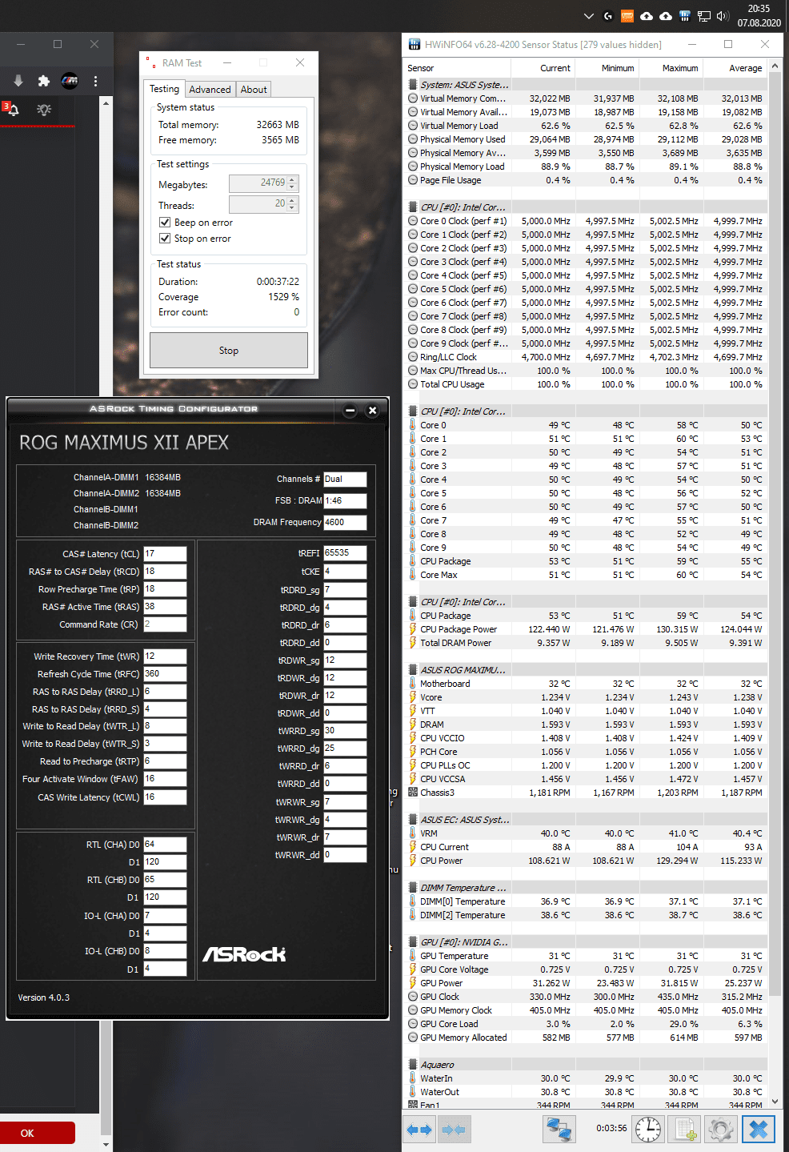This screenshot has width=789, height=1152.
Task: Start HWiNFO logging with sheet-plus icon
Action: [686, 1130]
